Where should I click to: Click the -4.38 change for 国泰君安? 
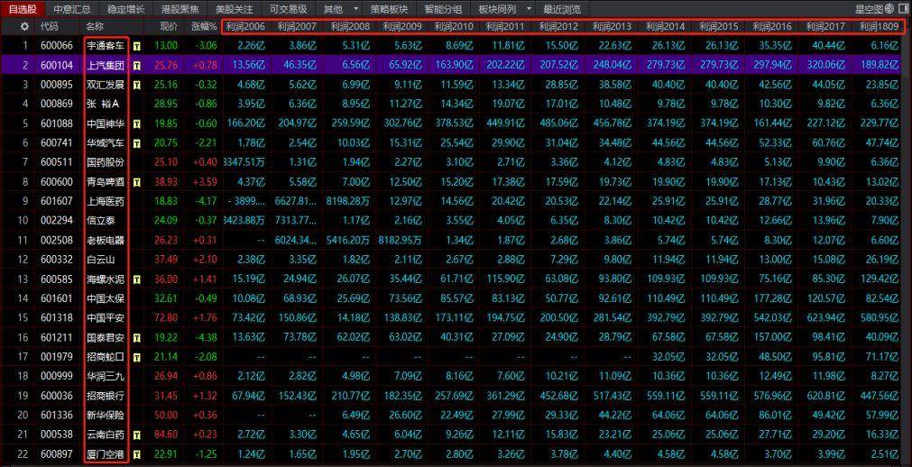click(206, 337)
